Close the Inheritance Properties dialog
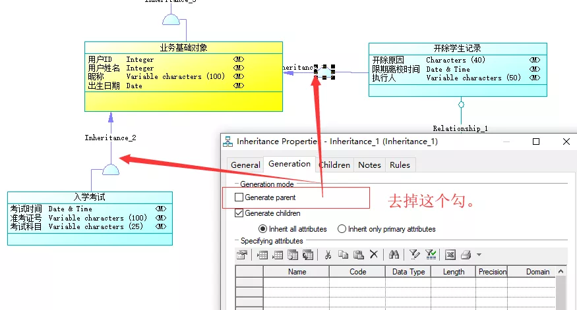 [566, 142]
